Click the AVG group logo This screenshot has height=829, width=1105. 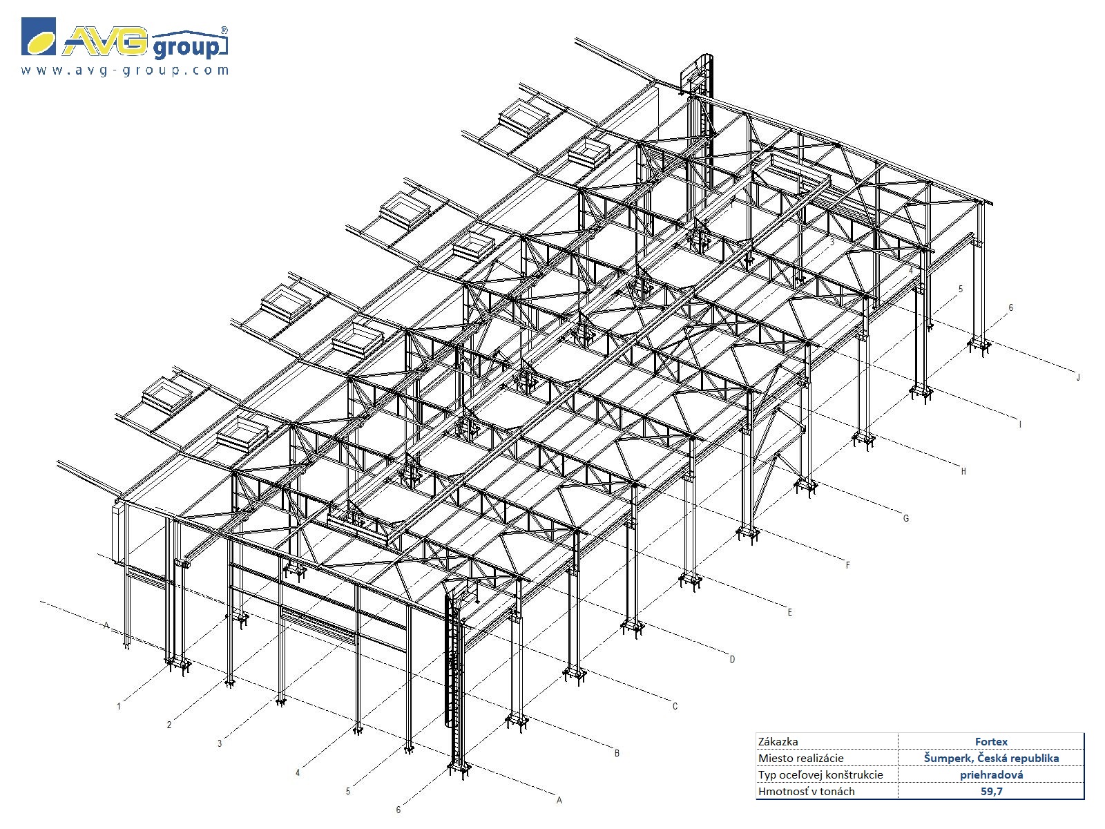(x=125, y=39)
